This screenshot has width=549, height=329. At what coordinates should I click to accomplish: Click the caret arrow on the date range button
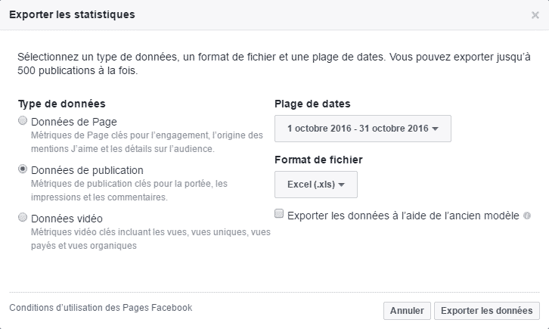435,129
